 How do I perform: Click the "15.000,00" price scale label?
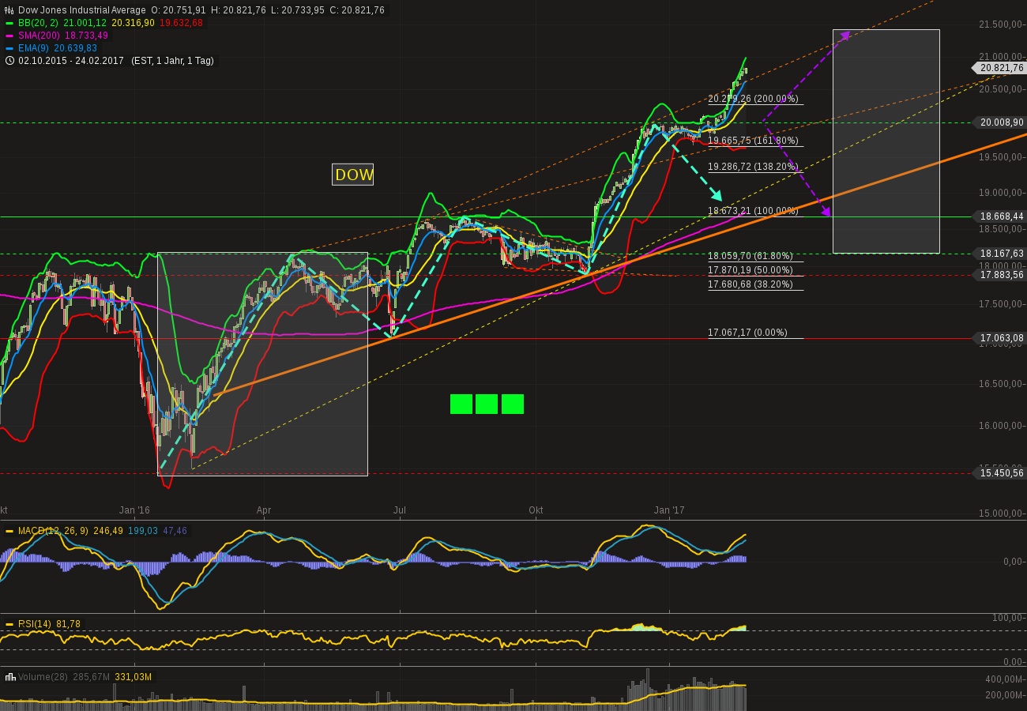pos(1001,513)
